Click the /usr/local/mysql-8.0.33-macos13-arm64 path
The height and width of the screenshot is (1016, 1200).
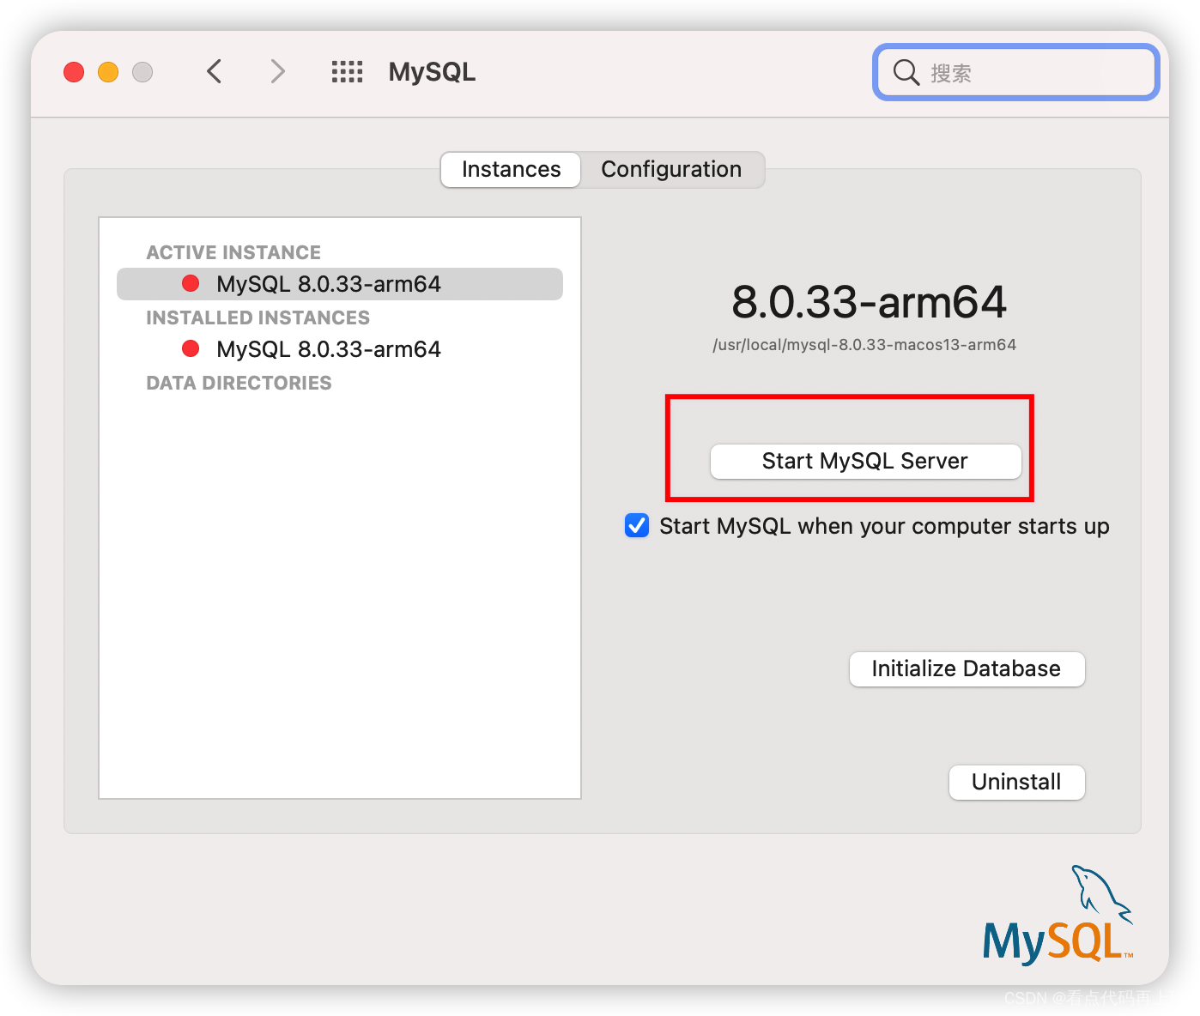pyautogui.click(x=864, y=345)
